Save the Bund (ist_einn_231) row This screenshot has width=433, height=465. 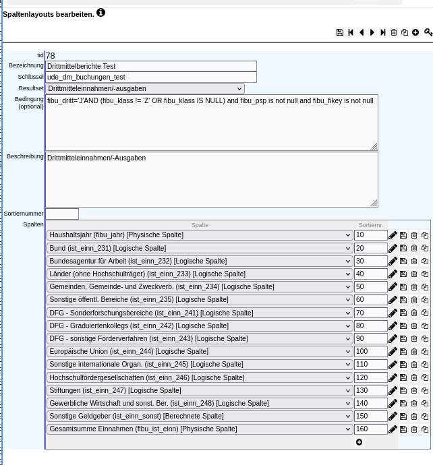pos(403,248)
